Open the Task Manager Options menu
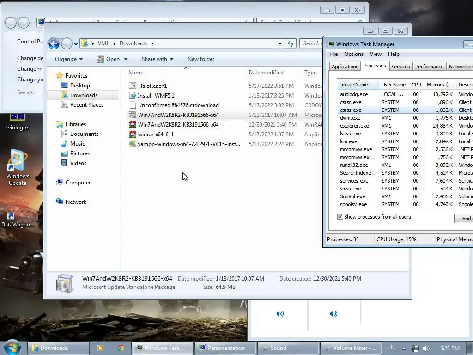 (x=354, y=54)
